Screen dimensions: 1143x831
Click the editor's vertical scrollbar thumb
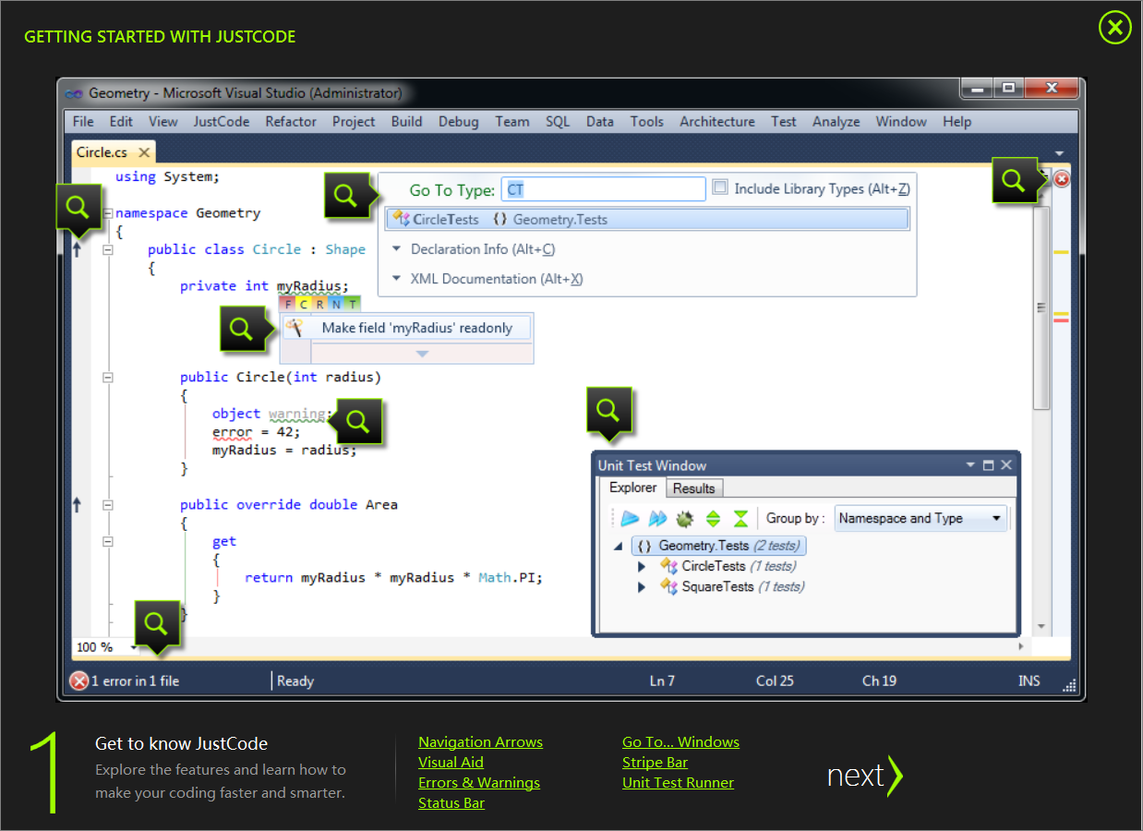1041,307
